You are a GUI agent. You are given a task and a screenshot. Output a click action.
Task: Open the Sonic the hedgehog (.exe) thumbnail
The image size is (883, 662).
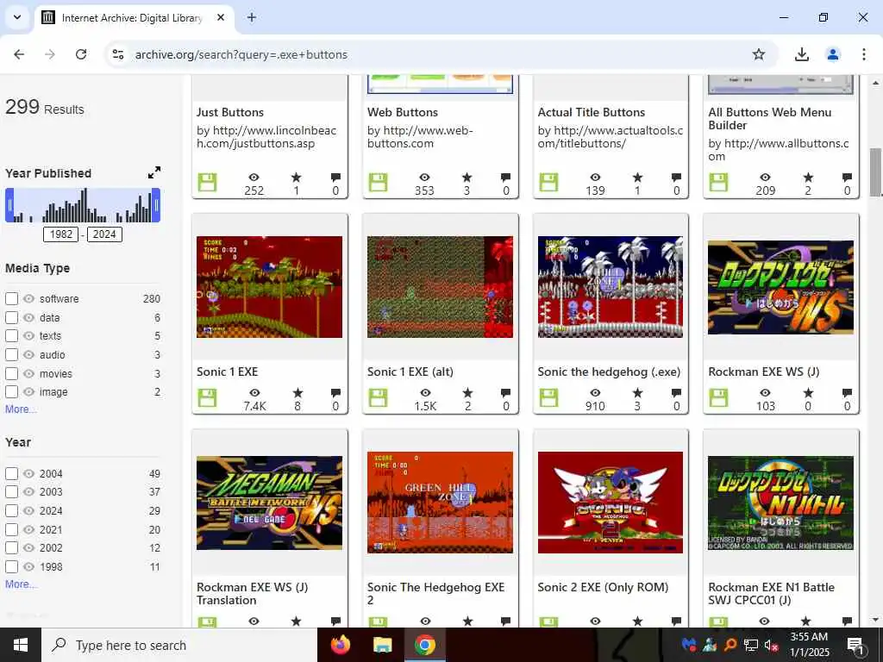click(611, 287)
